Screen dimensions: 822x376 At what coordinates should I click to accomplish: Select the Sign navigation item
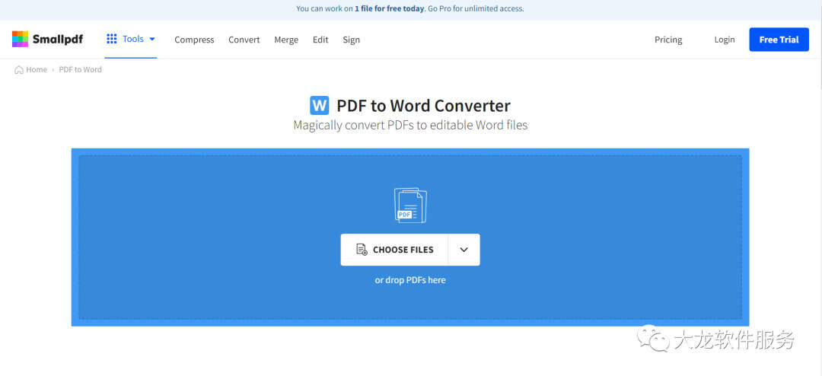pos(351,40)
